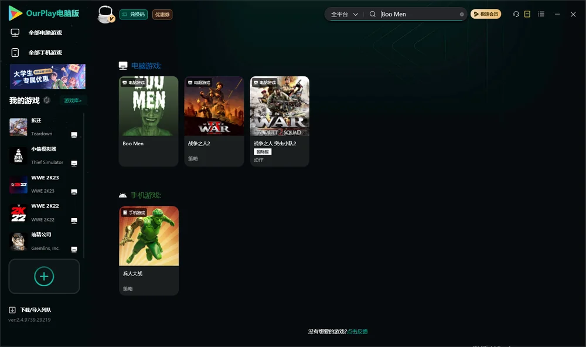Open customer support headset icon

click(x=516, y=14)
